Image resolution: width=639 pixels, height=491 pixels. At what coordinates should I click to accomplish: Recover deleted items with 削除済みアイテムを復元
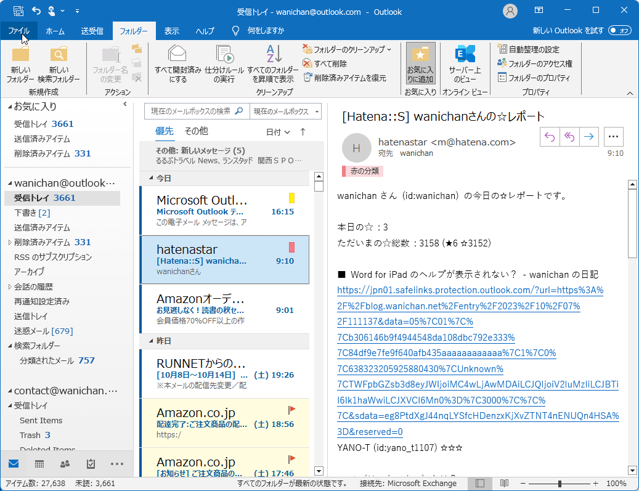pos(345,78)
